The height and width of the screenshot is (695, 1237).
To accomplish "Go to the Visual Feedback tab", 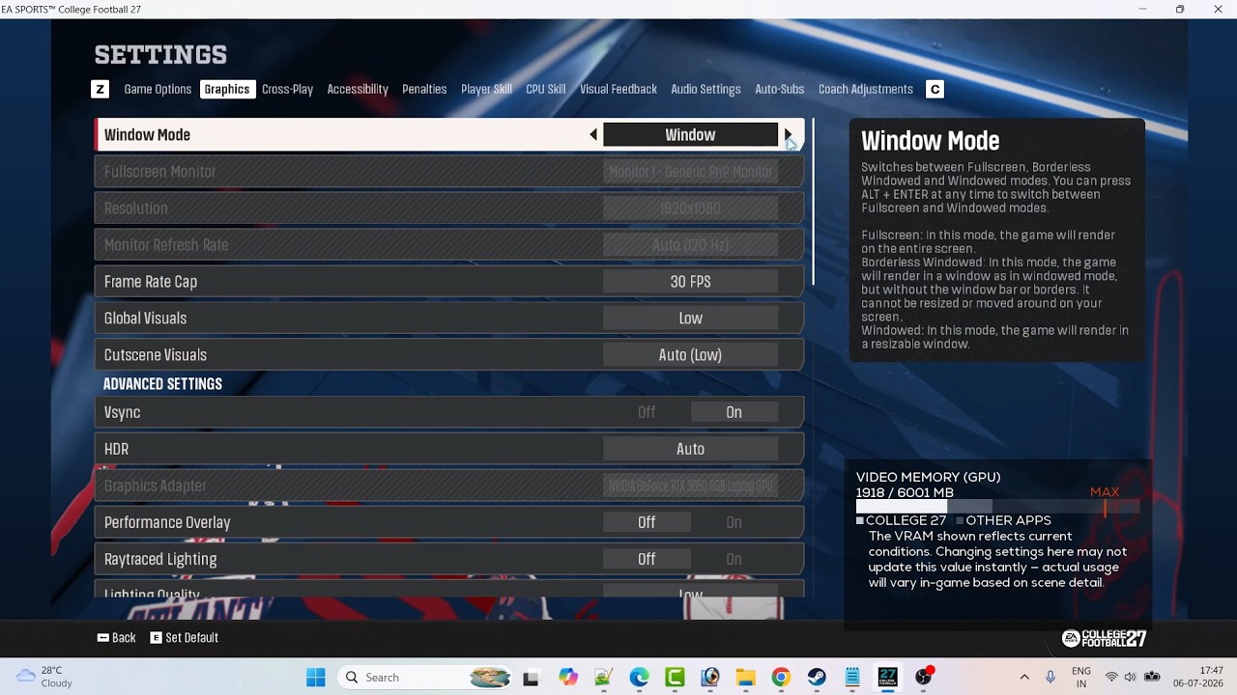I will tap(618, 89).
